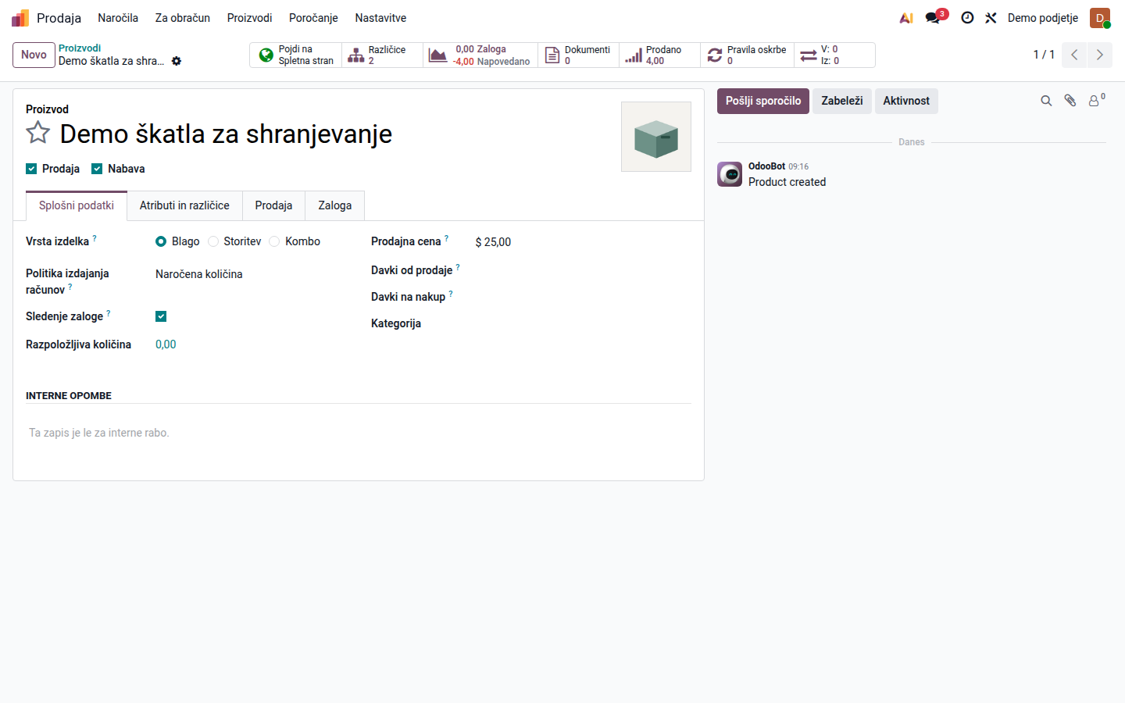Open the Zaloga Napovedano stat button
1125x703 pixels.
pos(480,55)
